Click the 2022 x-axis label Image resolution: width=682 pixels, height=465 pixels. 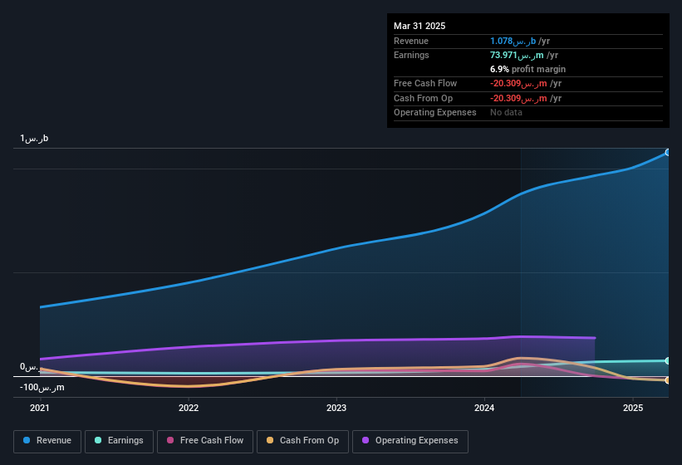[x=189, y=408]
